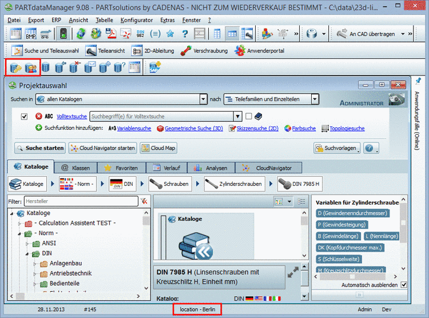The width and height of the screenshot is (429, 318).
Task: Click the expand arrows icon beside DIN 7985 H
Action: point(293,272)
